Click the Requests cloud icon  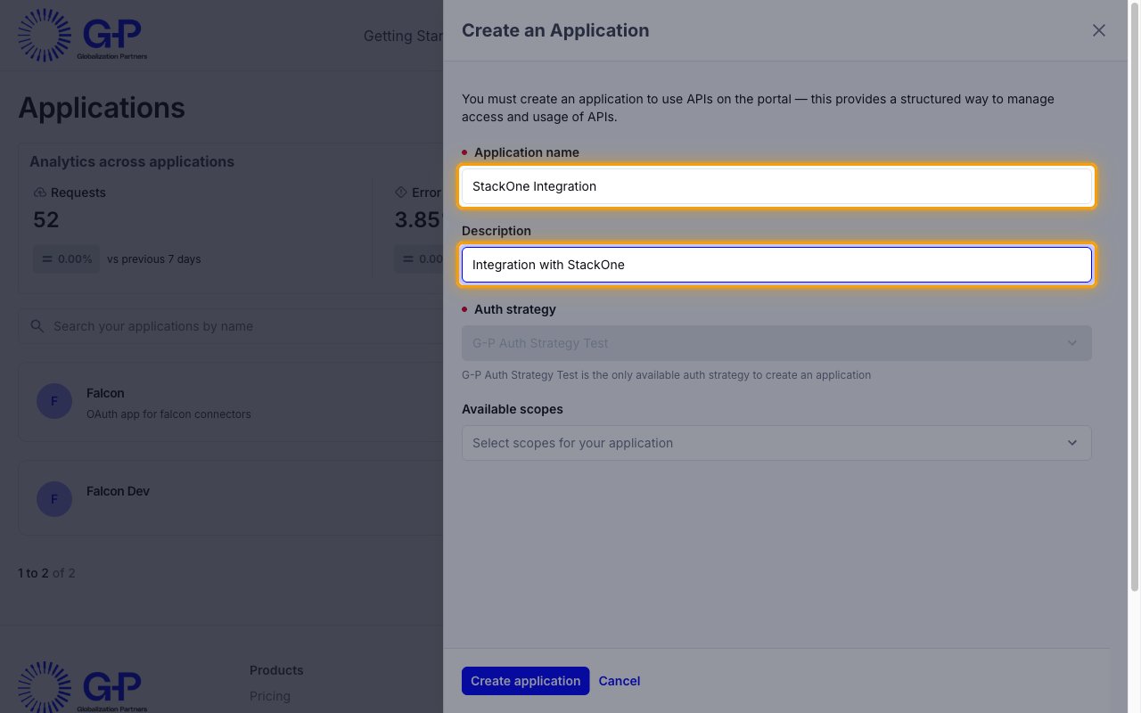coord(39,193)
